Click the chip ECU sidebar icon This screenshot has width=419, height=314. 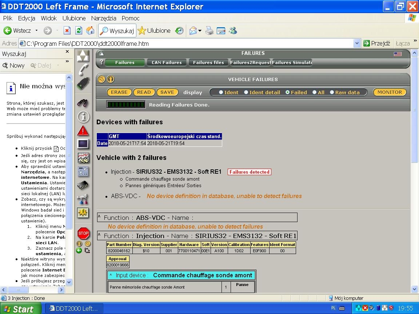[83, 185]
